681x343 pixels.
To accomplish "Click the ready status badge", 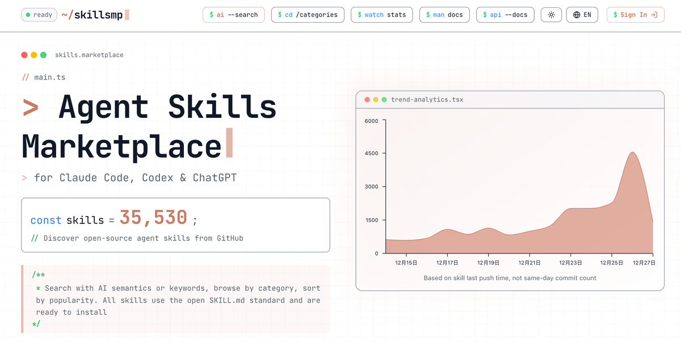I will point(39,15).
